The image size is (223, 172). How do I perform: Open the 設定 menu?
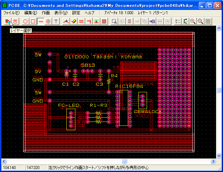click(x=76, y=13)
